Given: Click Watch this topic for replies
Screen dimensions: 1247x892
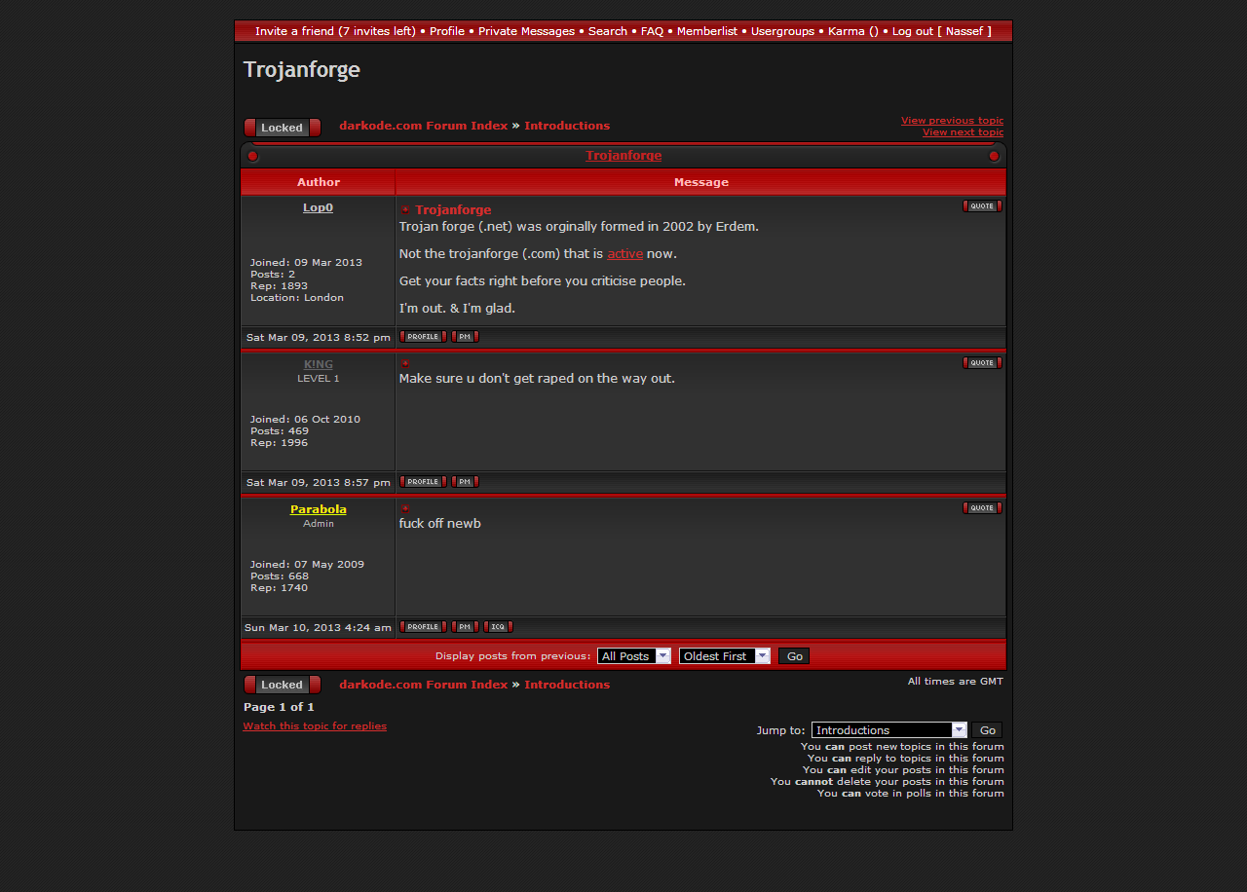Looking at the screenshot, I should coord(315,726).
